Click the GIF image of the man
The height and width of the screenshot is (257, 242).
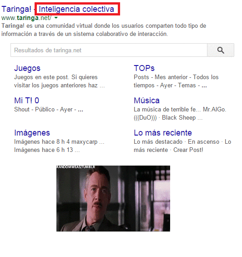click(113, 198)
